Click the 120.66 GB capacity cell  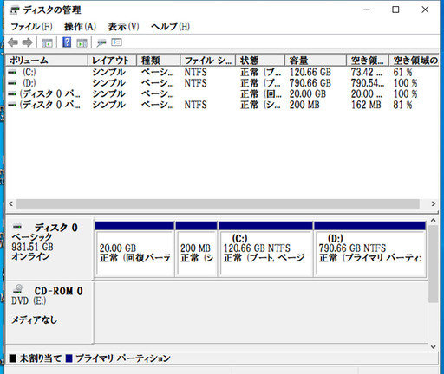tap(310, 72)
